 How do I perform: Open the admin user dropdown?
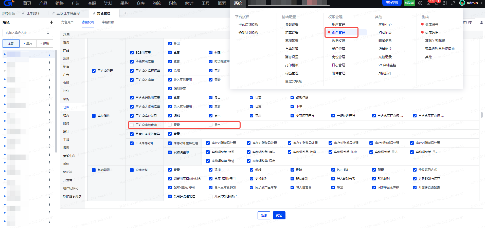coord(471,3)
